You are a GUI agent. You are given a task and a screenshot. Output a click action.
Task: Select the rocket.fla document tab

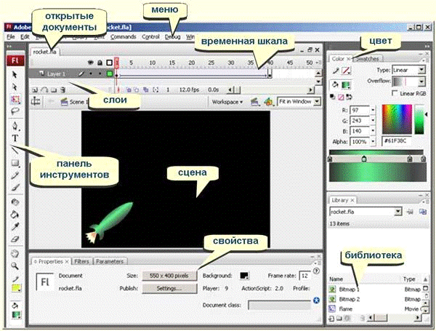tap(44, 52)
